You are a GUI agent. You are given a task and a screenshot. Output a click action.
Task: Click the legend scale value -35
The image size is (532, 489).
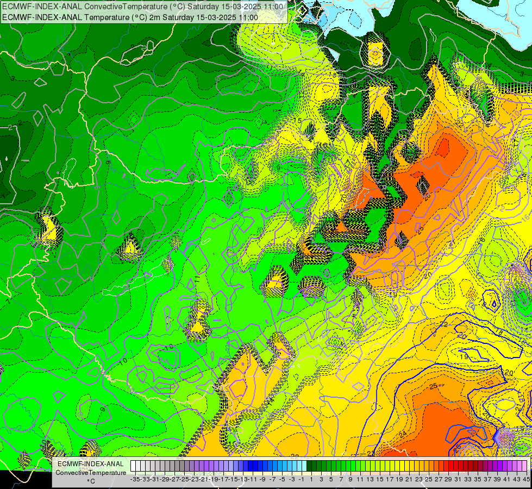[x=135, y=479]
